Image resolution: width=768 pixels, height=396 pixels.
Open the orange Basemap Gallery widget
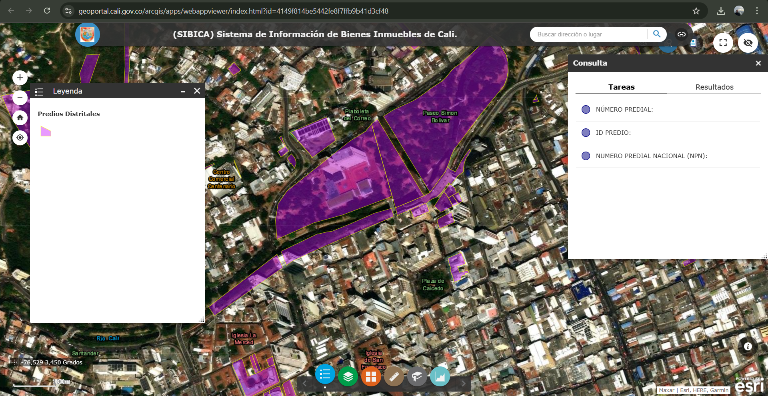(x=371, y=376)
